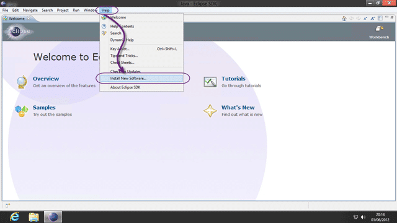Screen dimensions: 397x223
Task: Click the Eclipse taskbar button
Action: coord(53,217)
